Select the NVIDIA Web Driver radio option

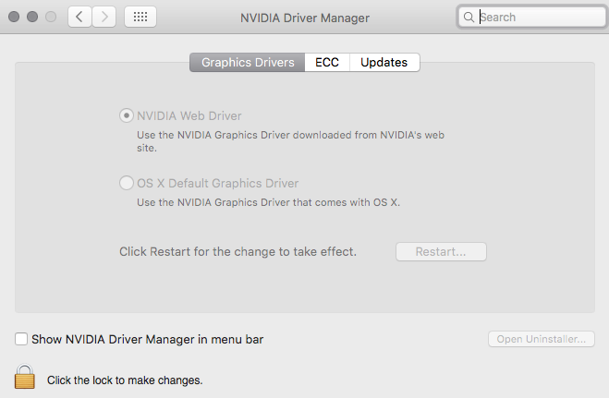click(127, 116)
